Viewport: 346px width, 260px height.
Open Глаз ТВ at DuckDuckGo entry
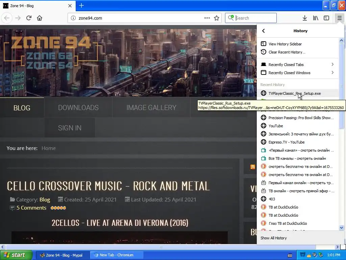tap(298, 223)
